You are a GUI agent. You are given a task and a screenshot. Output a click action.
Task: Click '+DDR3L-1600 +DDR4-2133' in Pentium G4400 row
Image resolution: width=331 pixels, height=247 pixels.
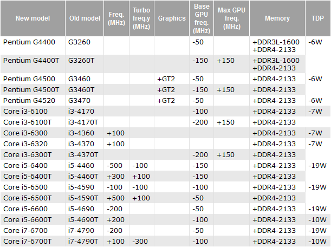[277, 45]
